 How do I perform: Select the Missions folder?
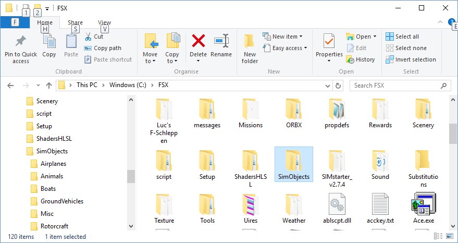click(251, 114)
